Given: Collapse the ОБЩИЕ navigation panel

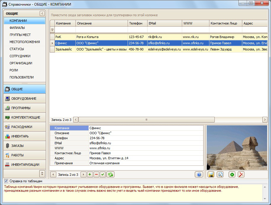Looking at the screenshot, I should pos(42,13).
